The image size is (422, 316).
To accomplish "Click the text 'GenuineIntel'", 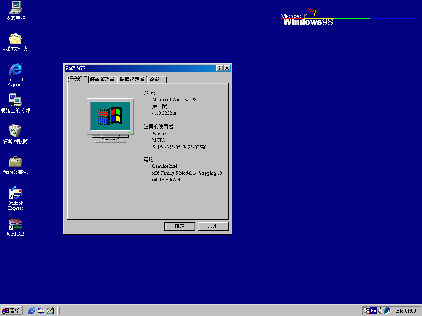I will pos(165,166).
